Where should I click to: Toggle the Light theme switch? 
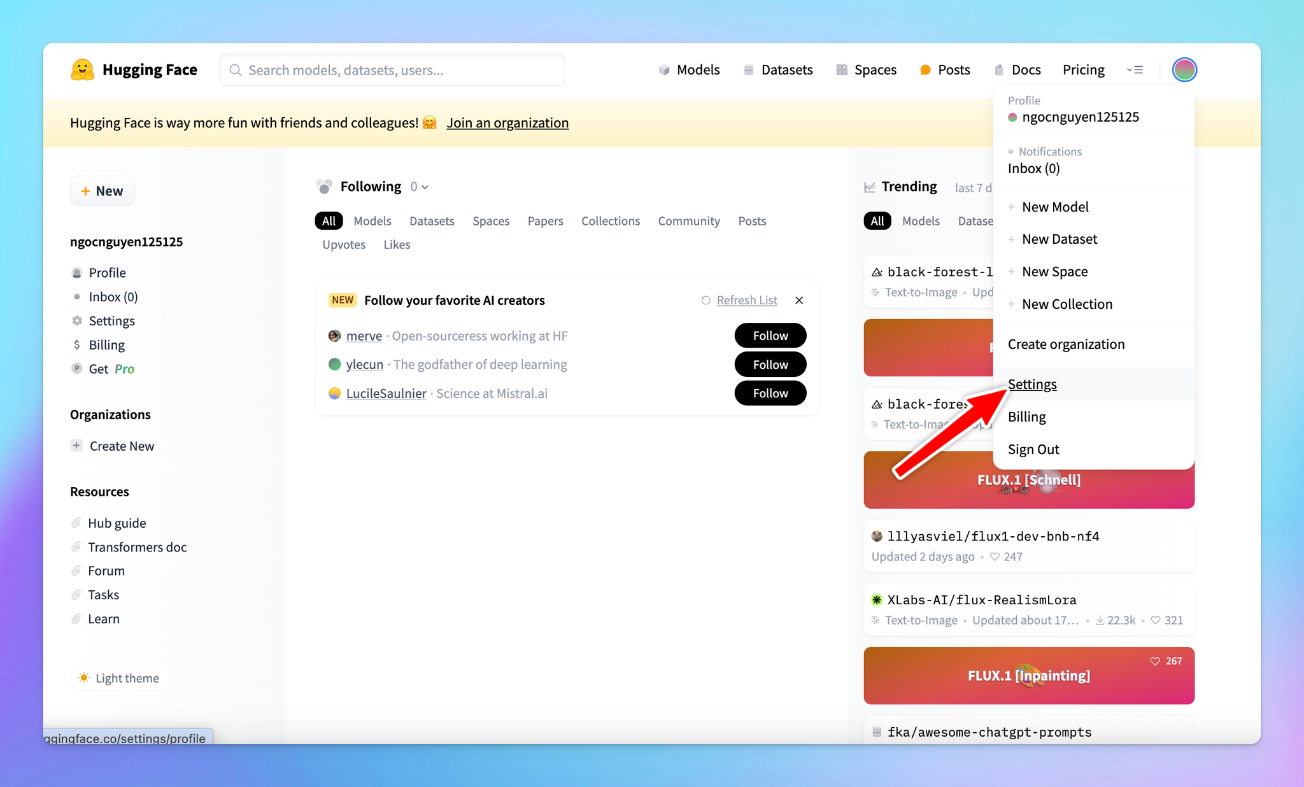click(x=119, y=678)
